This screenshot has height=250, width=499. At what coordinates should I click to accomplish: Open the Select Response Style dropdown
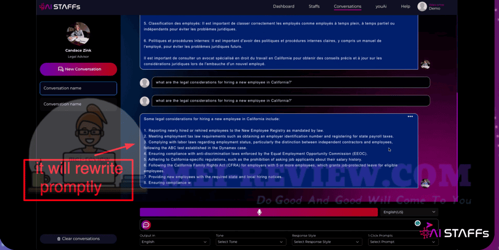tap(327, 241)
